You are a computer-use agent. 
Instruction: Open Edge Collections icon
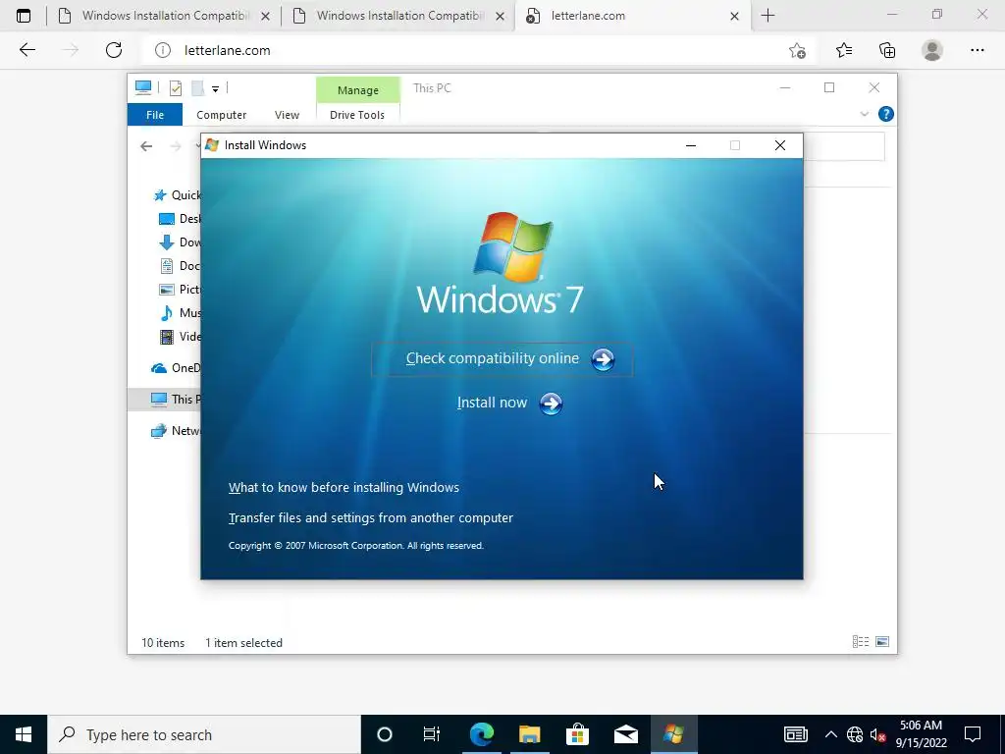click(887, 50)
